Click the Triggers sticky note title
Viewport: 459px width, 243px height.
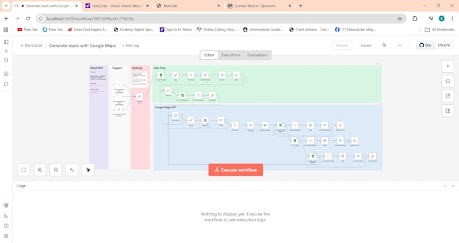click(x=117, y=68)
